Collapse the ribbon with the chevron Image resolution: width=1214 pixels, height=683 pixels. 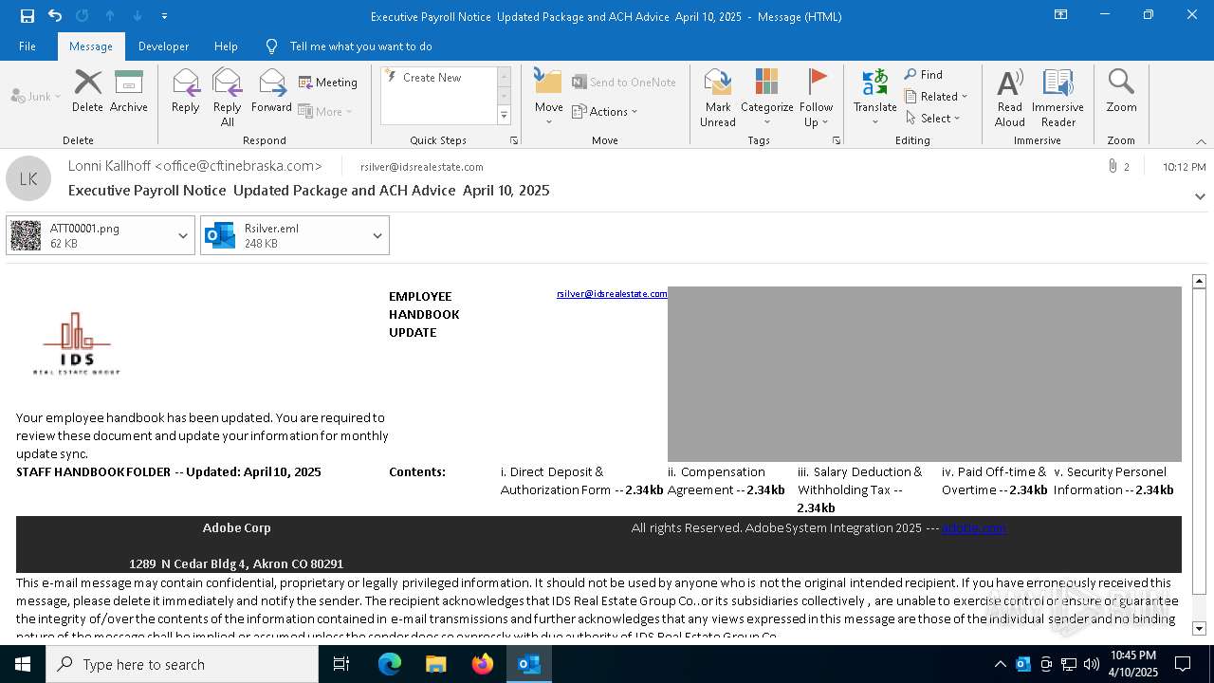1201,141
